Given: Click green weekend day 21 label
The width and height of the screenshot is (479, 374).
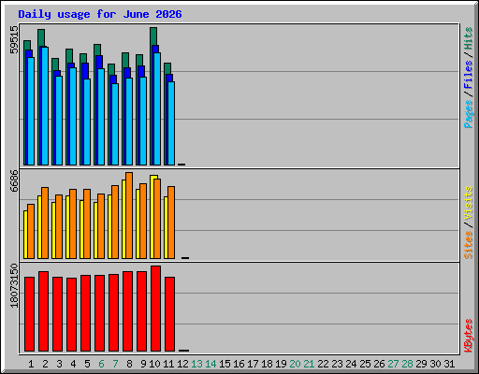Looking at the screenshot, I should tap(309, 364).
